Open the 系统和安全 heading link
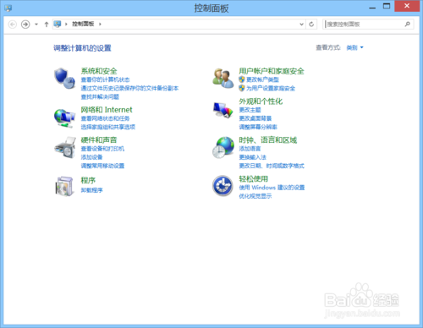 click(x=99, y=71)
